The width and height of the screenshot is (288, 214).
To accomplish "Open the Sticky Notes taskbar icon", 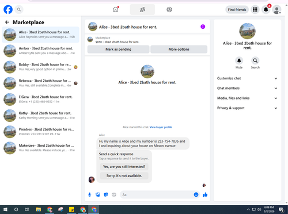I will (x=71, y=209).
